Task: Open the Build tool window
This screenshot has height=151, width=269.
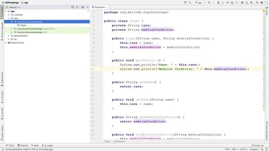Action: (x=35, y=146)
